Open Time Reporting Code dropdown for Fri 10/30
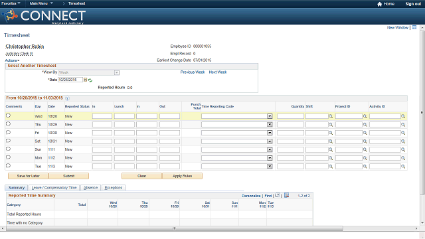 270,133
